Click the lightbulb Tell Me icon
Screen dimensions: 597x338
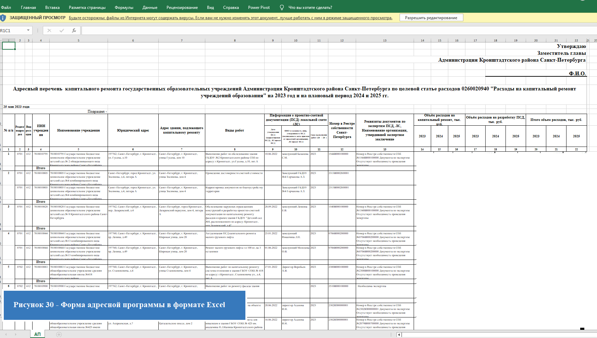coord(282,8)
